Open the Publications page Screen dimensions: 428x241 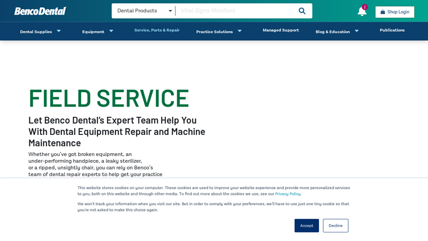[x=392, y=30]
